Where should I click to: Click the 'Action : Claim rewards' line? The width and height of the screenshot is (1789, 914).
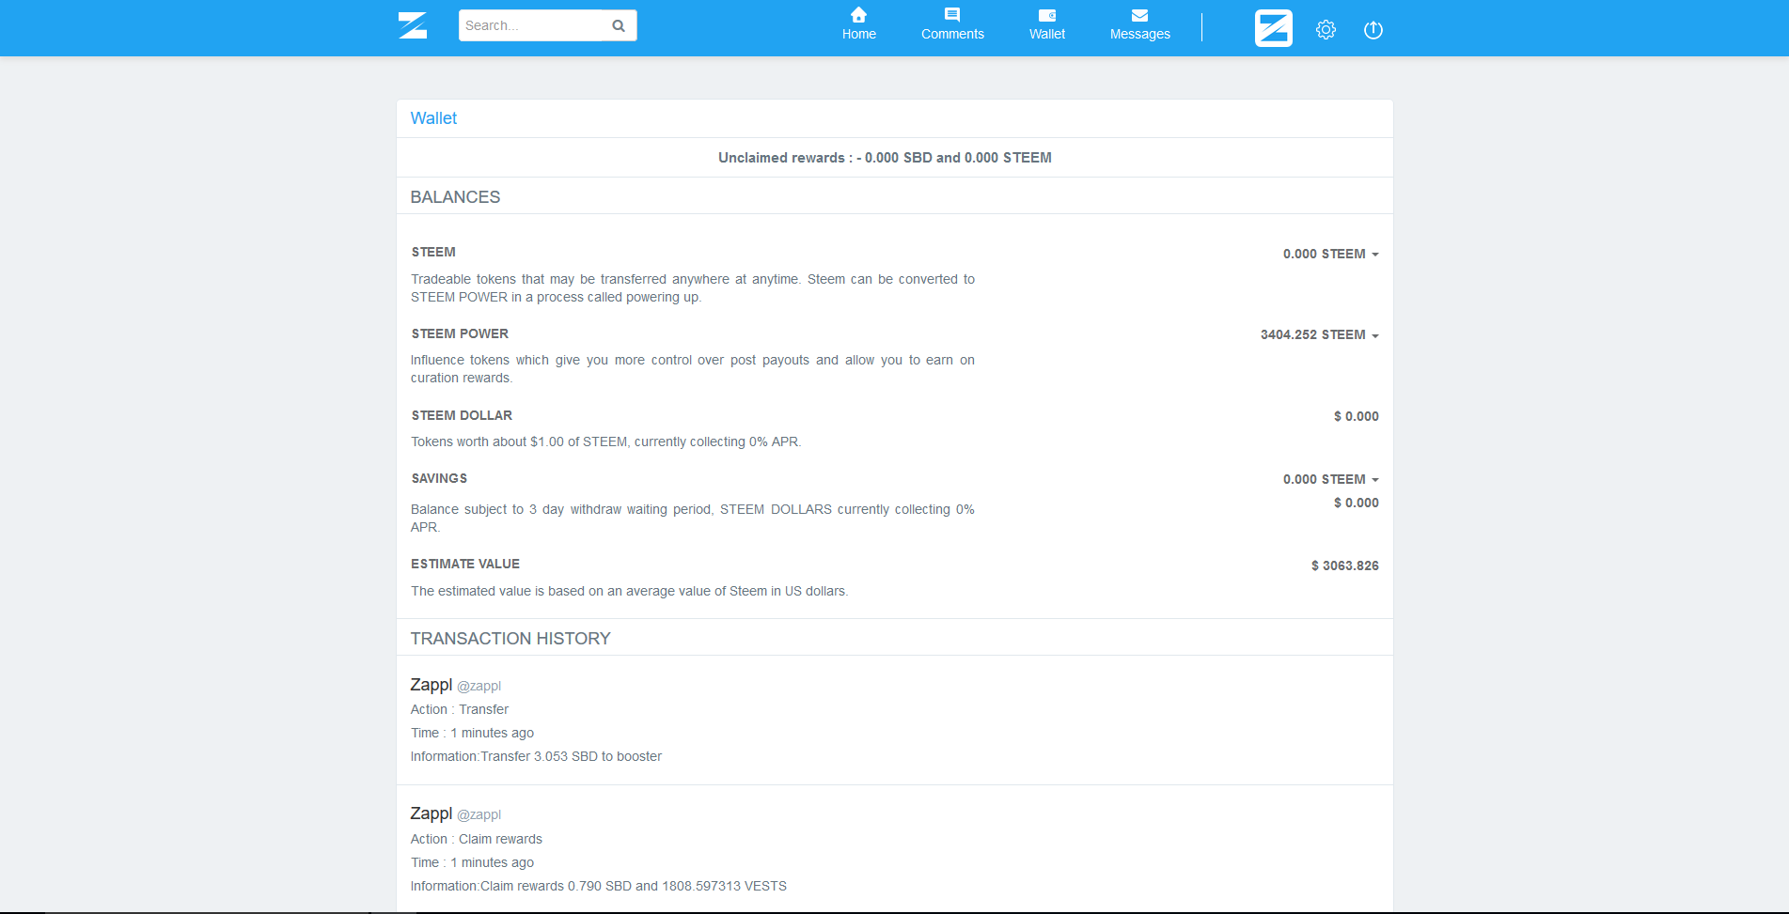(x=477, y=840)
